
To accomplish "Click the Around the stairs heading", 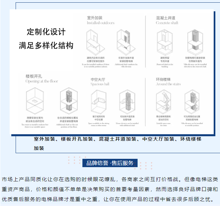I will tap(168, 84).
